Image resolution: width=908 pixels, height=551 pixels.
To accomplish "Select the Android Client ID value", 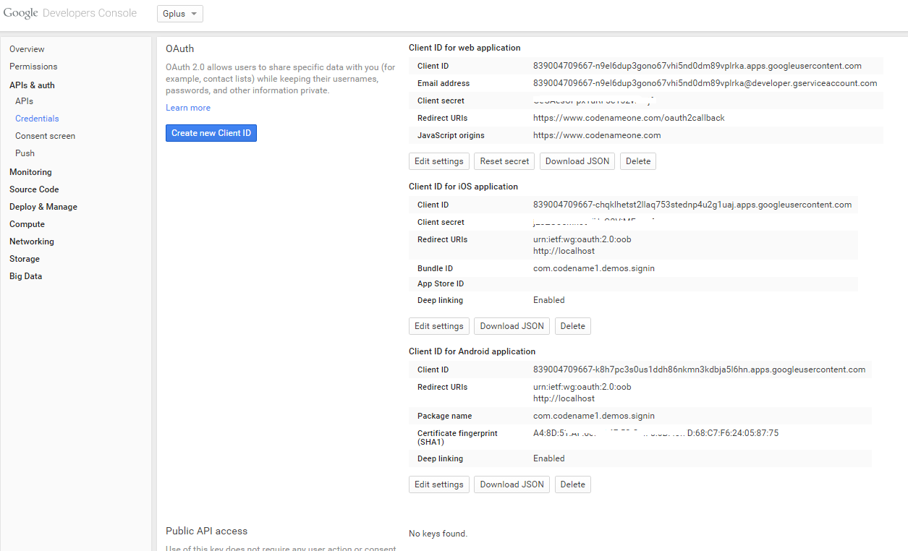I will click(700, 370).
